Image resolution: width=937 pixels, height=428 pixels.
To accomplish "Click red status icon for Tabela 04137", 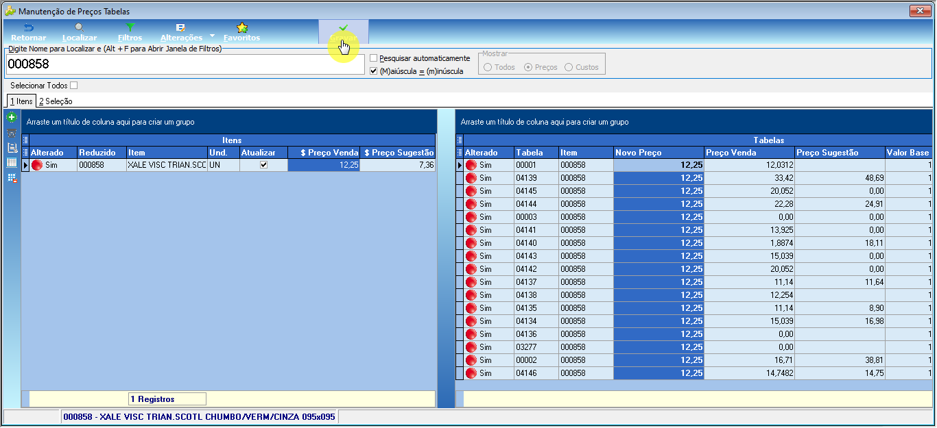I will click(471, 282).
